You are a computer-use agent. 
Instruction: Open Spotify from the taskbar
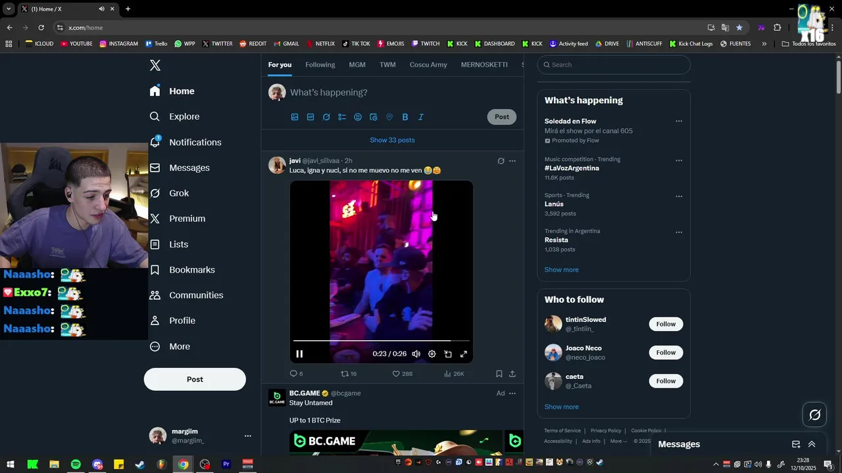76,464
